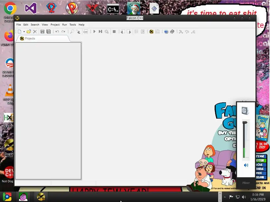This screenshot has width=270, height=202.
Task: Click the speaker device icon in volume popup
Action: (x=245, y=111)
